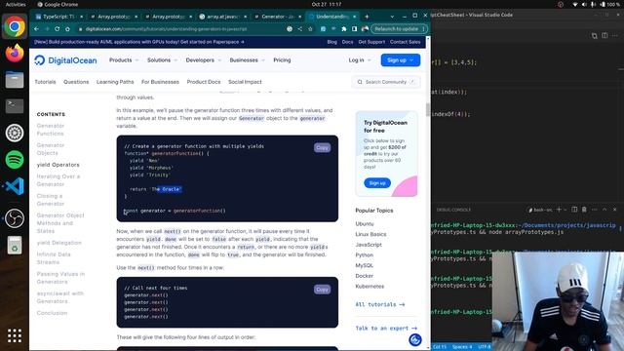
Task: Open the Kubernetes popular topic
Action: [370, 286]
